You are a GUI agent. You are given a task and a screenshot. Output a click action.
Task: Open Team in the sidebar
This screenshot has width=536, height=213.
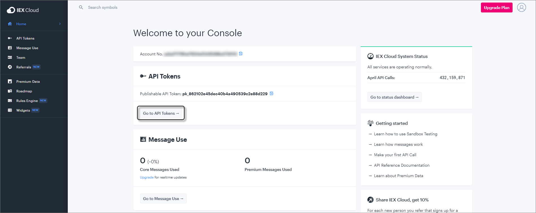(21, 58)
